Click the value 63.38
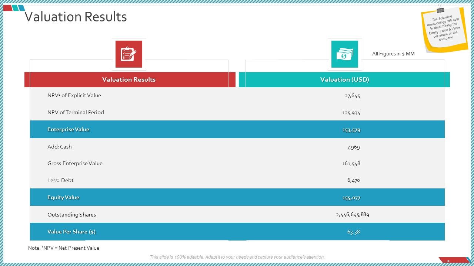The image size is (474, 266). point(354,232)
